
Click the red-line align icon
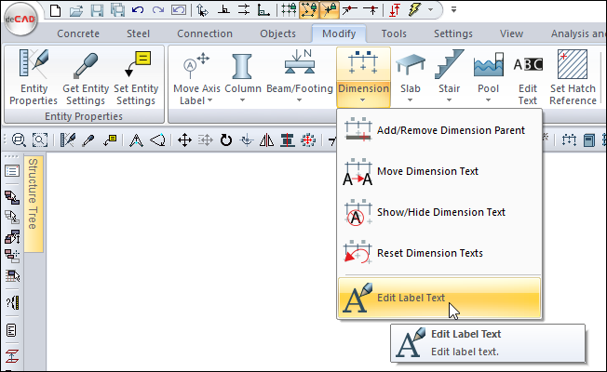point(288,140)
